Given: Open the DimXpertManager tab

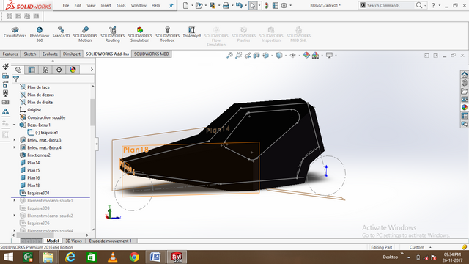Looking at the screenshot, I should click(x=59, y=70).
